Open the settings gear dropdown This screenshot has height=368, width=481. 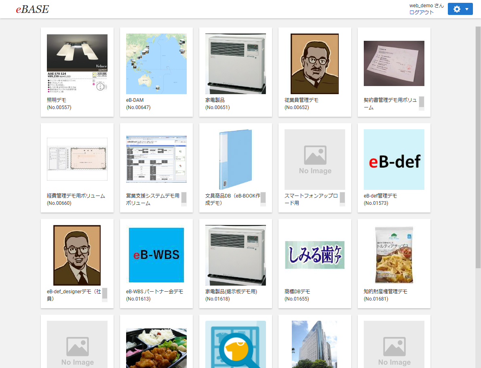[x=460, y=9]
